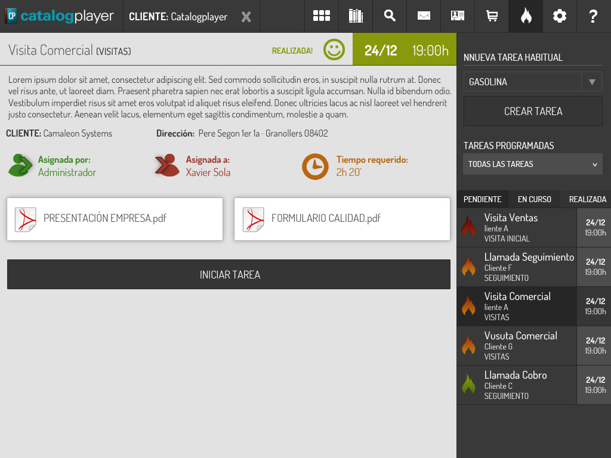Viewport: 611px width, 458px height.
Task: Click the green flame of Llamada Cobro
Action: [468, 383]
